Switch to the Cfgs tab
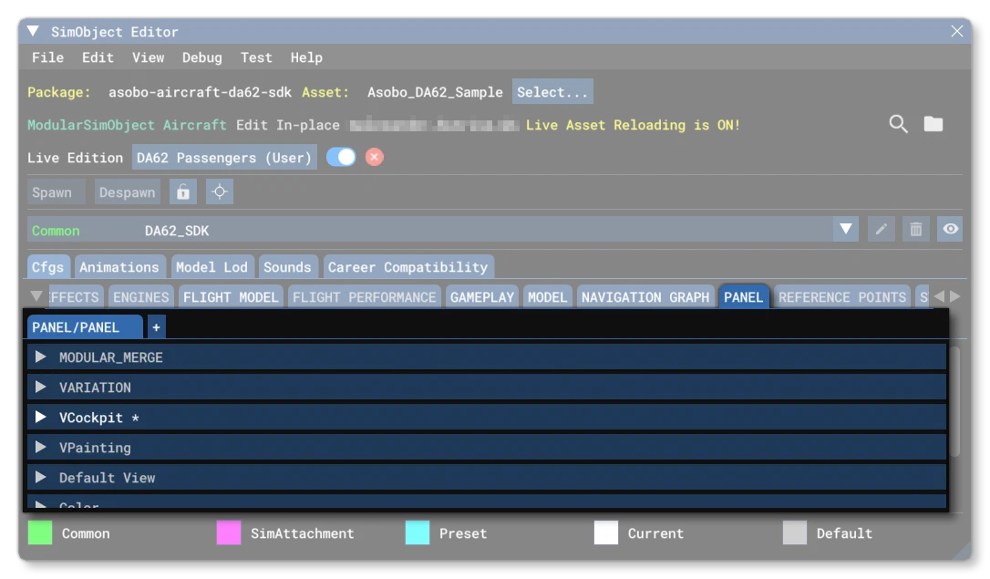This screenshot has width=990, height=579. [48, 267]
